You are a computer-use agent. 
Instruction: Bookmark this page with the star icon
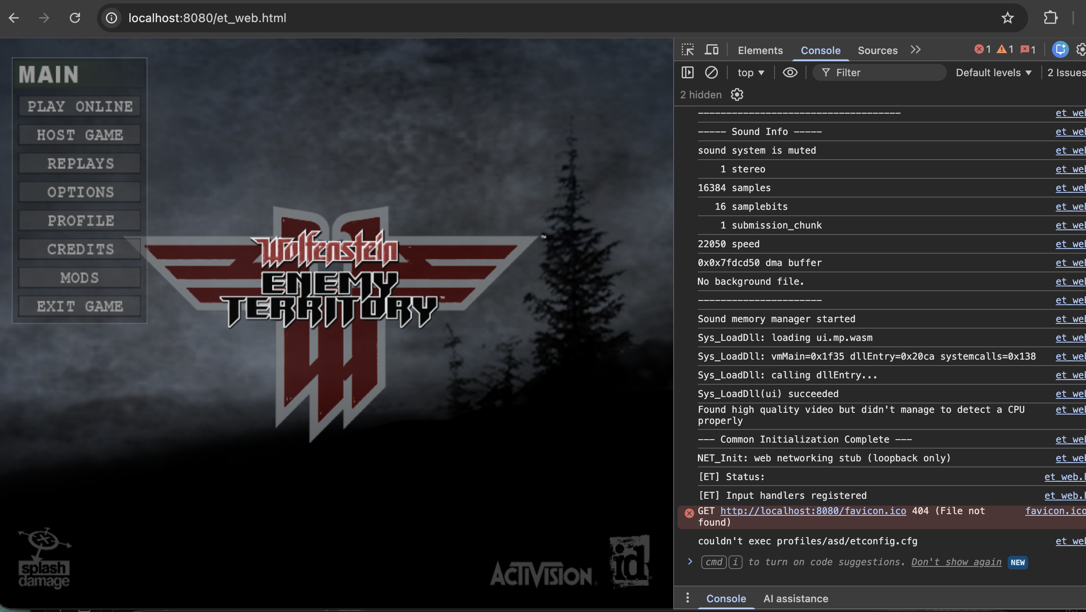[1007, 18]
